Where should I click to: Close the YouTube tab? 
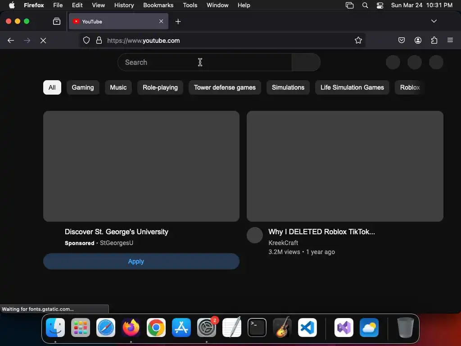(x=161, y=21)
